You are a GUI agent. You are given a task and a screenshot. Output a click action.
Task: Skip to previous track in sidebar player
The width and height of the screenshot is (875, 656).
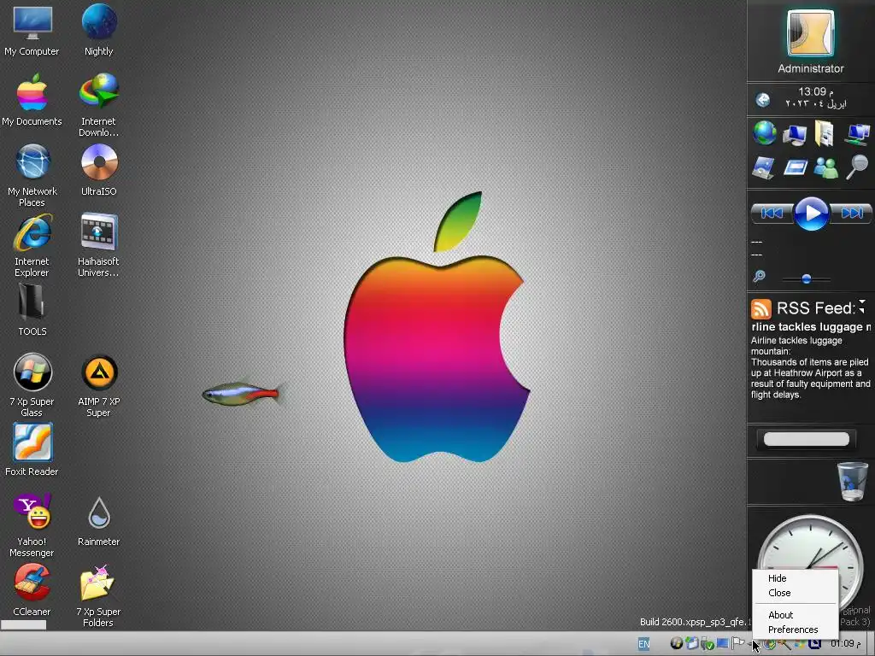click(x=772, y=213)
